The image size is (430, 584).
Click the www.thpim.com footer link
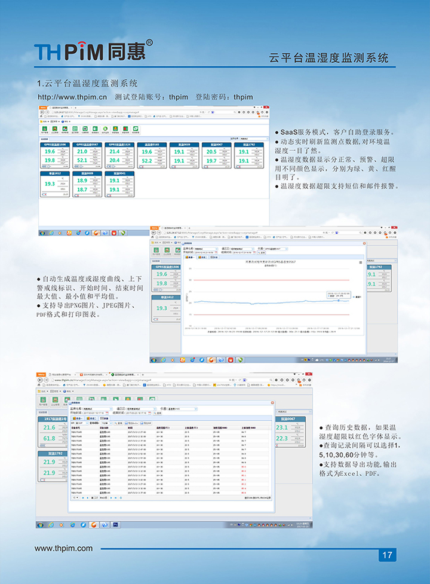(64, 548)
